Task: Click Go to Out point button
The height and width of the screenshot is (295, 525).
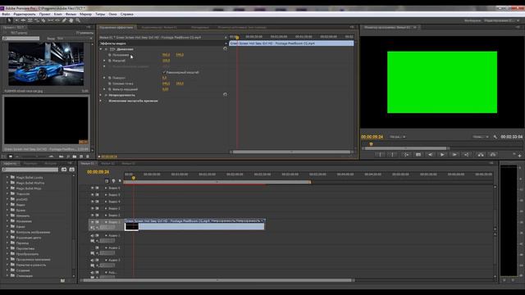Action: click(467, 155)
